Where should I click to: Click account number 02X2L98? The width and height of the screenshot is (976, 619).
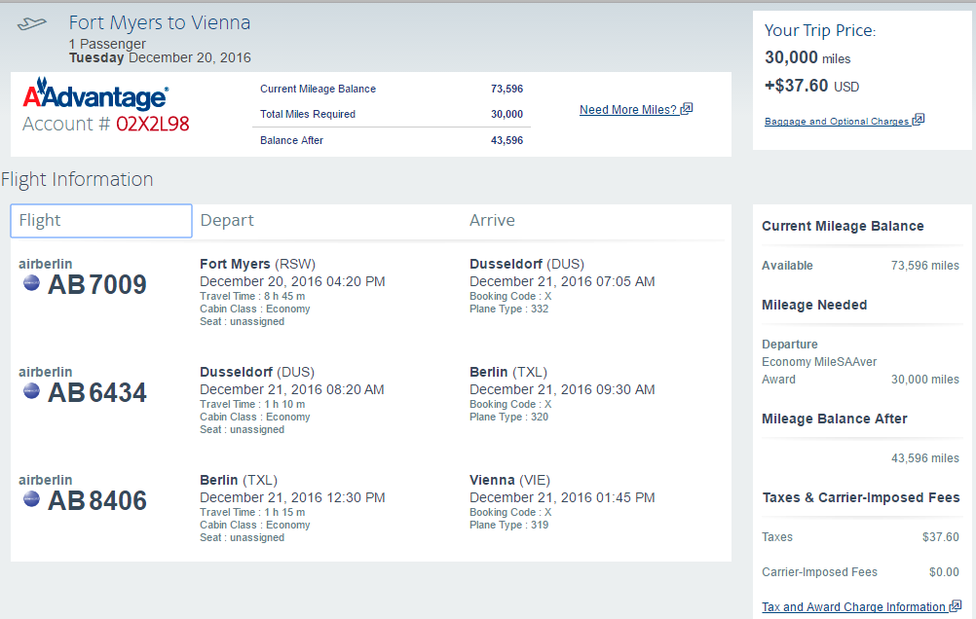point(153,125)
